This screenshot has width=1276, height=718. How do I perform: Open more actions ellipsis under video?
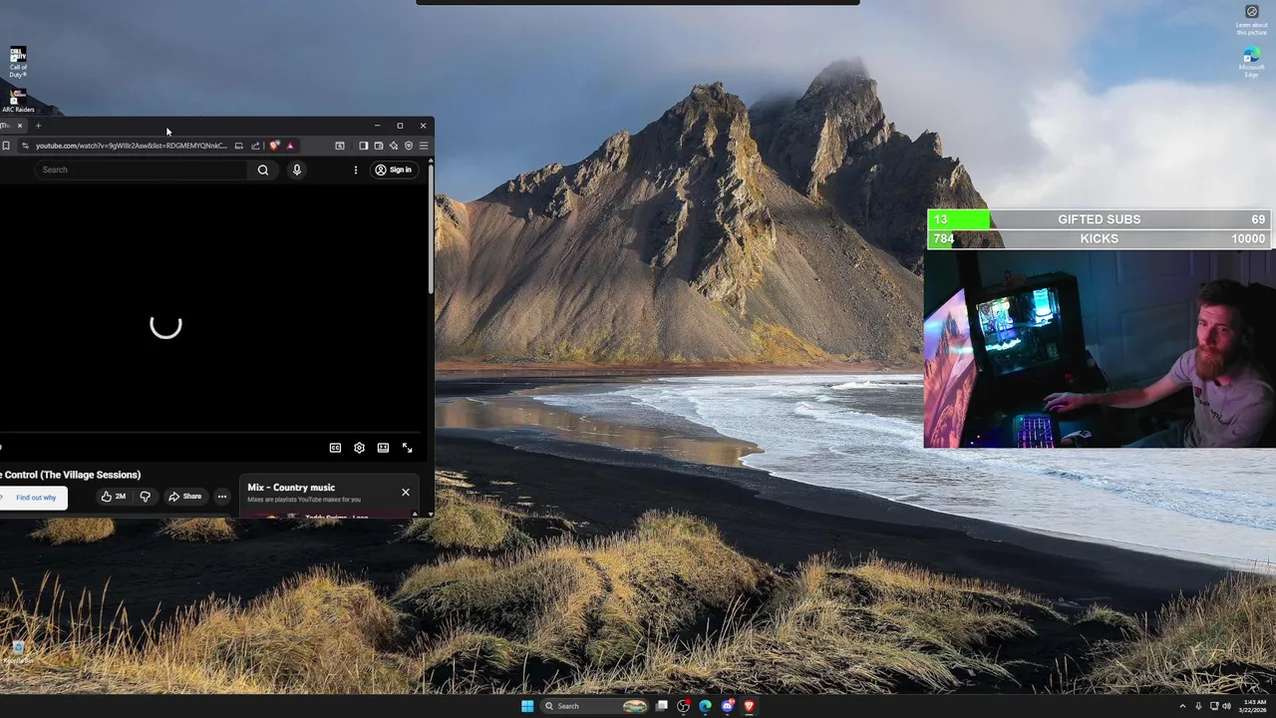click(x=222, y=497)
